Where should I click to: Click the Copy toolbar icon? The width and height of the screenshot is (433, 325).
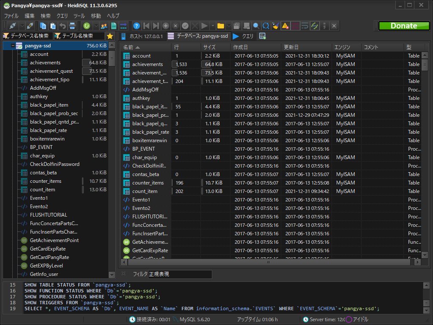click(43, 26)
